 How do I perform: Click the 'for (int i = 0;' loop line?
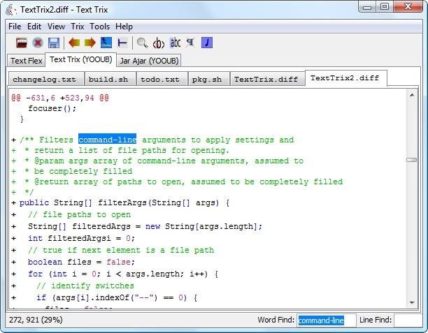pyautogui.click(x=123, y=274)
